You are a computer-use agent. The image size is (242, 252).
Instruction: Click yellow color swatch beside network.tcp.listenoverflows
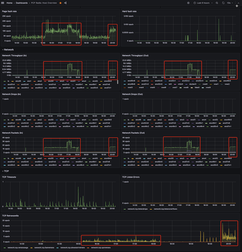[x=151, y=209]
